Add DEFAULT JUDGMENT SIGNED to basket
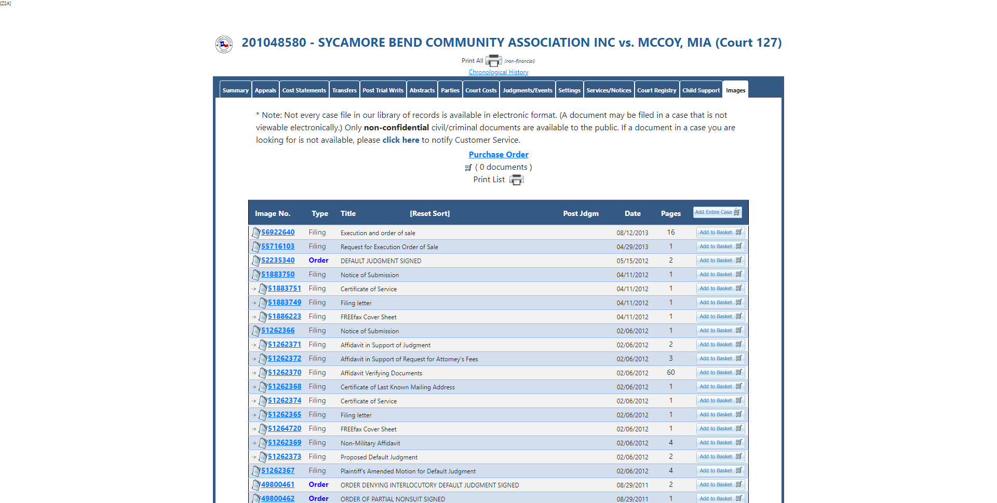The height and width of the screenshot is (503, 997). pyautogui.click(x=720, y=261)
